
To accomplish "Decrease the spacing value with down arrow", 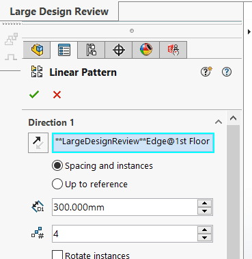I will (x=205, y=211).
